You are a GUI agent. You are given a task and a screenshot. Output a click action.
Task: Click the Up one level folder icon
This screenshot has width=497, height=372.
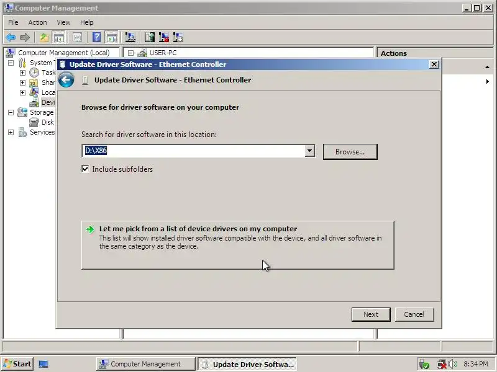tap(44, 38)
